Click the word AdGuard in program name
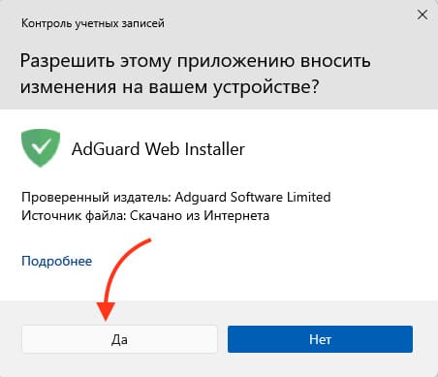This screenshot has width=438, height=377. coord(106,149)
